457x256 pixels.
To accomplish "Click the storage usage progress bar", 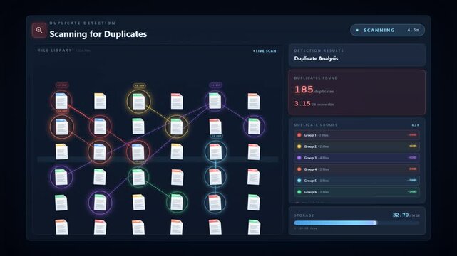I will tap(356, 223).
